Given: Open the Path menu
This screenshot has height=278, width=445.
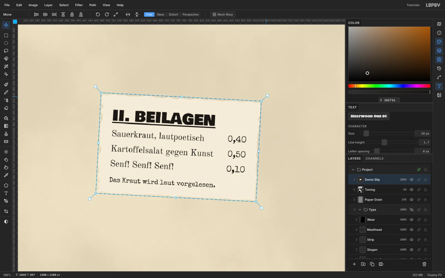Looking at the screenshot, I should coord(93,5).
